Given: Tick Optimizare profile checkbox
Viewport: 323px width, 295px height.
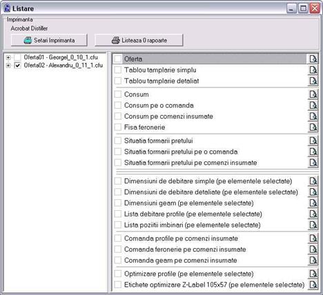Looking at the screenshot, I should [118, 274].
